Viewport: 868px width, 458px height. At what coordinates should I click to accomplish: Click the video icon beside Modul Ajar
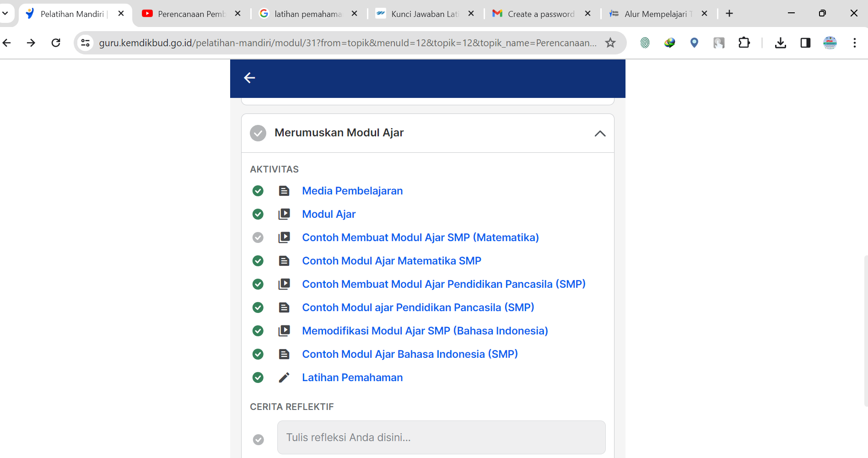(284, 214)
